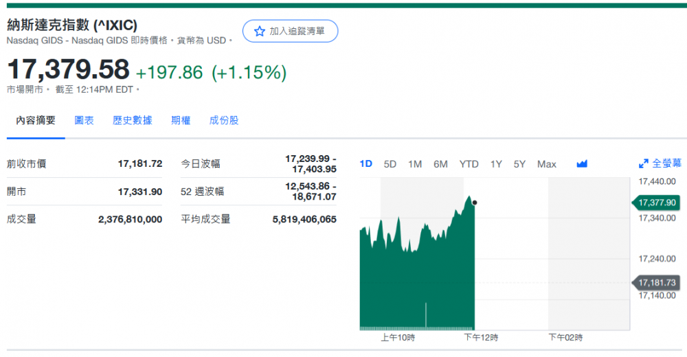Set chart range to 1M
Viewport: 687px width, 357px height.
415,164
